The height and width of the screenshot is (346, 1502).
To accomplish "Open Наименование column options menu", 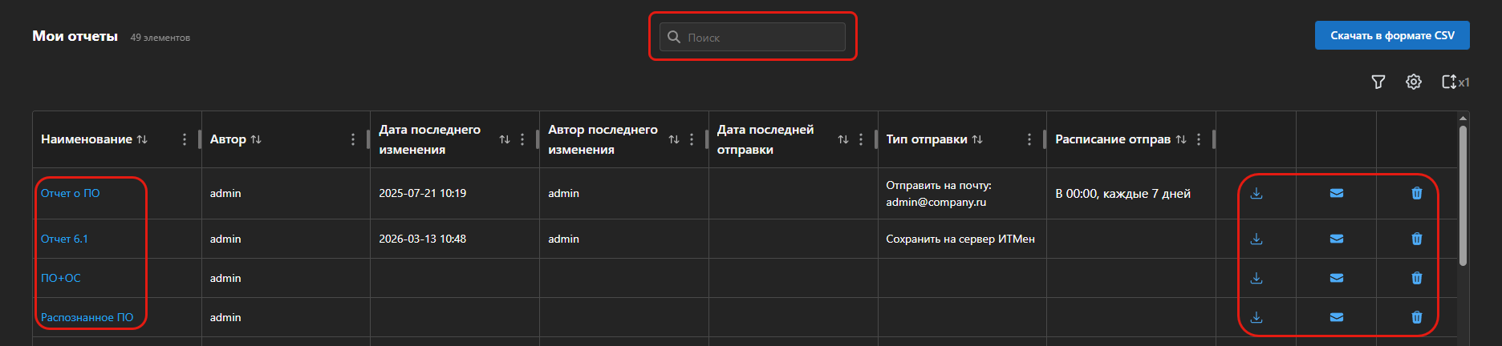I will [185, 139].
